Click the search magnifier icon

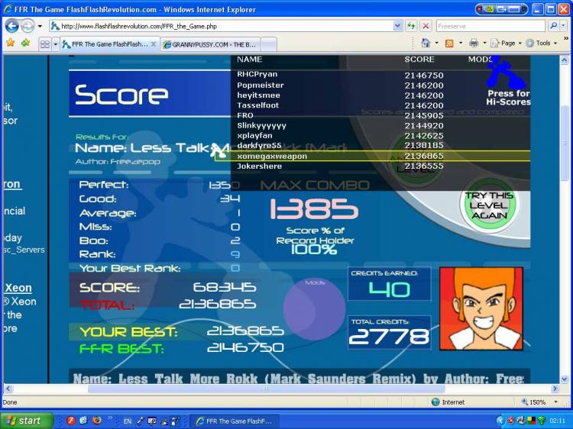tap(554, 26)
